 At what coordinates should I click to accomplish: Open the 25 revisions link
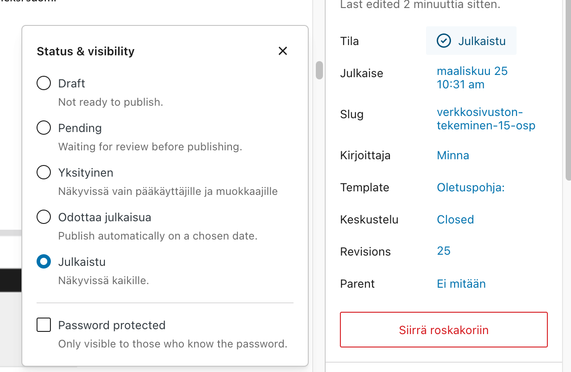pos(443,251)
